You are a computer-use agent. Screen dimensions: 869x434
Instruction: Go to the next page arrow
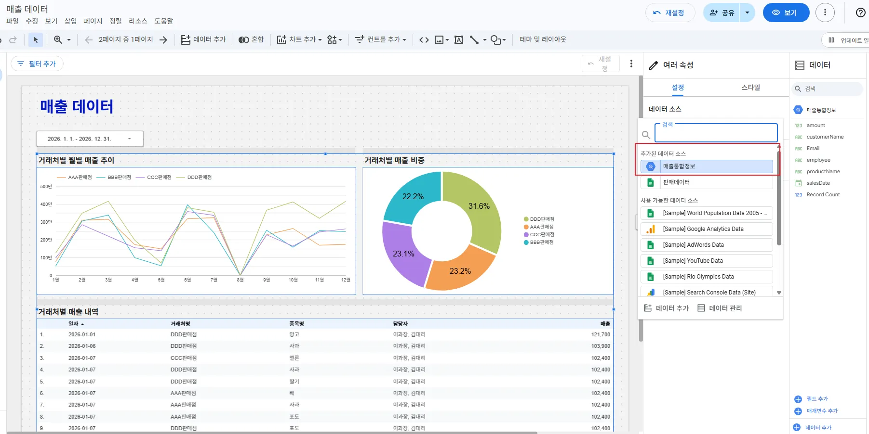163,40
